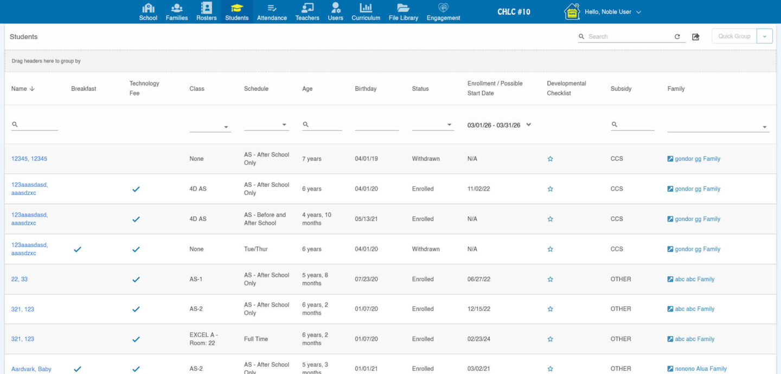Click developmental checklist star for 22, 33
This screenshot has height=374, width=781.
pyautogui.click(x=550, y=280)
